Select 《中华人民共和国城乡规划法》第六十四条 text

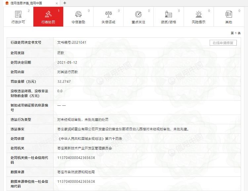click(x=90, y=139)
